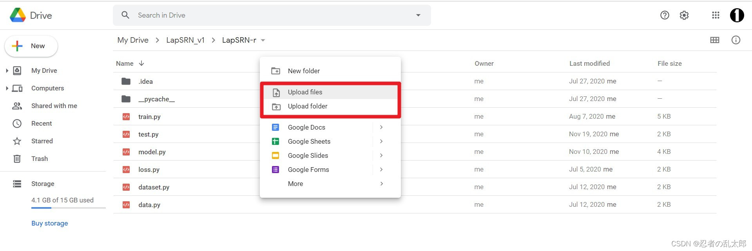Click the New button
Viewport: 752px width, 251px height.
[31, 46]
